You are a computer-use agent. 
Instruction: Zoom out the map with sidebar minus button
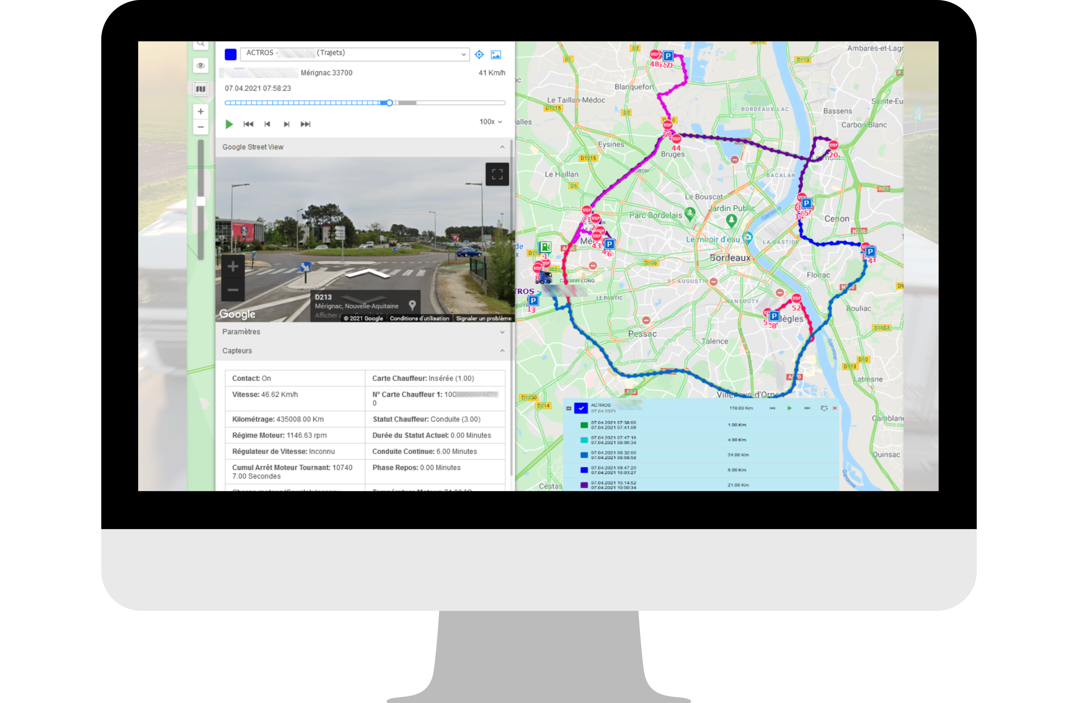point(201,127)
